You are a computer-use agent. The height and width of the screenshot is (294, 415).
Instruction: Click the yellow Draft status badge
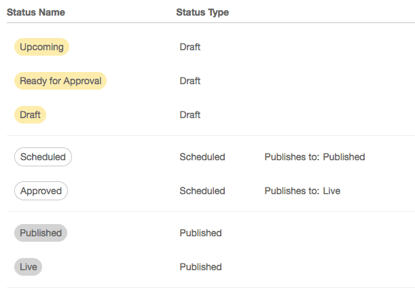pyautogui.click(x=30, y=115)
